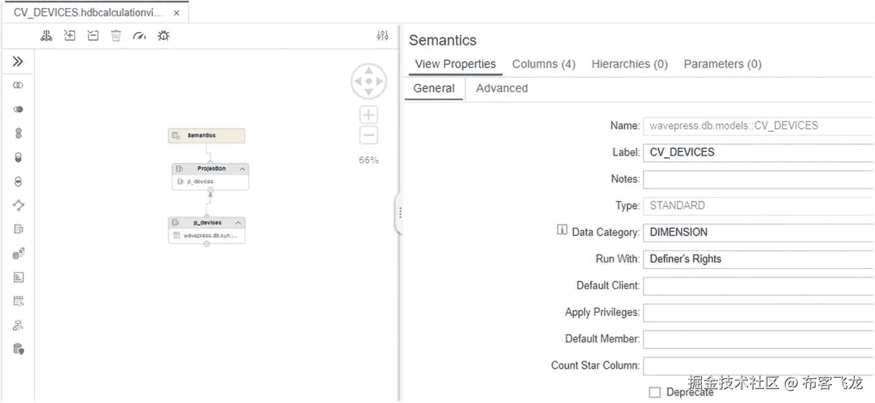Click the Debug bug icon

pos(163,36)
